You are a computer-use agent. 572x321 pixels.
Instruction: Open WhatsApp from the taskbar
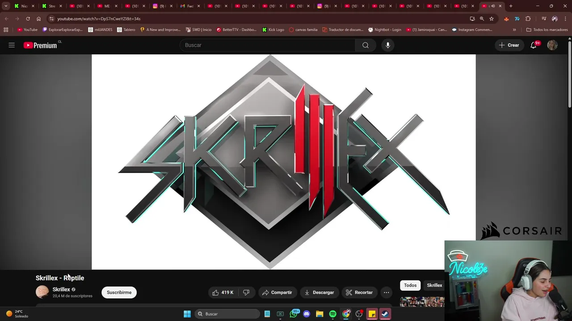tap(294, 314)
